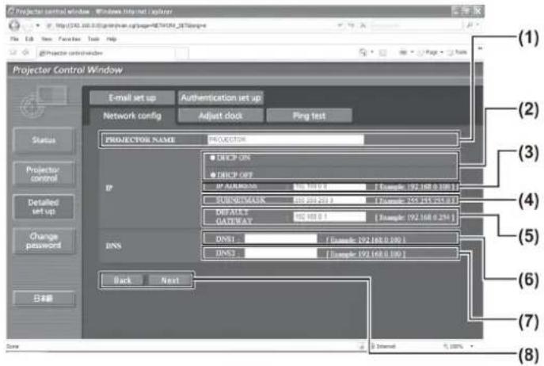Open the File menu
This screenshot has height=366, width=544.
pyautogui.click(x=14, y=39)
